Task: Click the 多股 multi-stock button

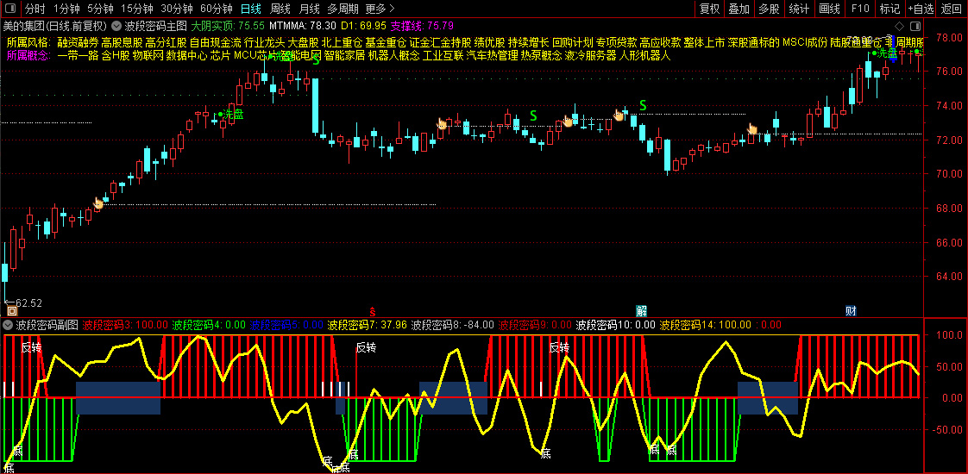Action: click(769, 9)
